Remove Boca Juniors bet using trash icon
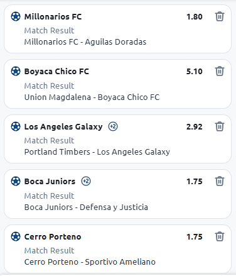Image resolution: width=236 pixels, height=276 pixels. point(220,181)
